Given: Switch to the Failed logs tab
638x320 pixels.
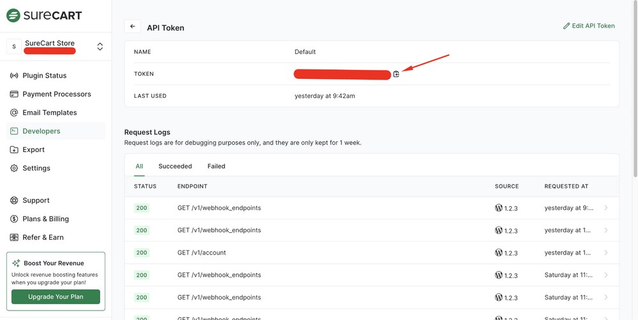Looking at the screenshot, I should coord(216,166).
